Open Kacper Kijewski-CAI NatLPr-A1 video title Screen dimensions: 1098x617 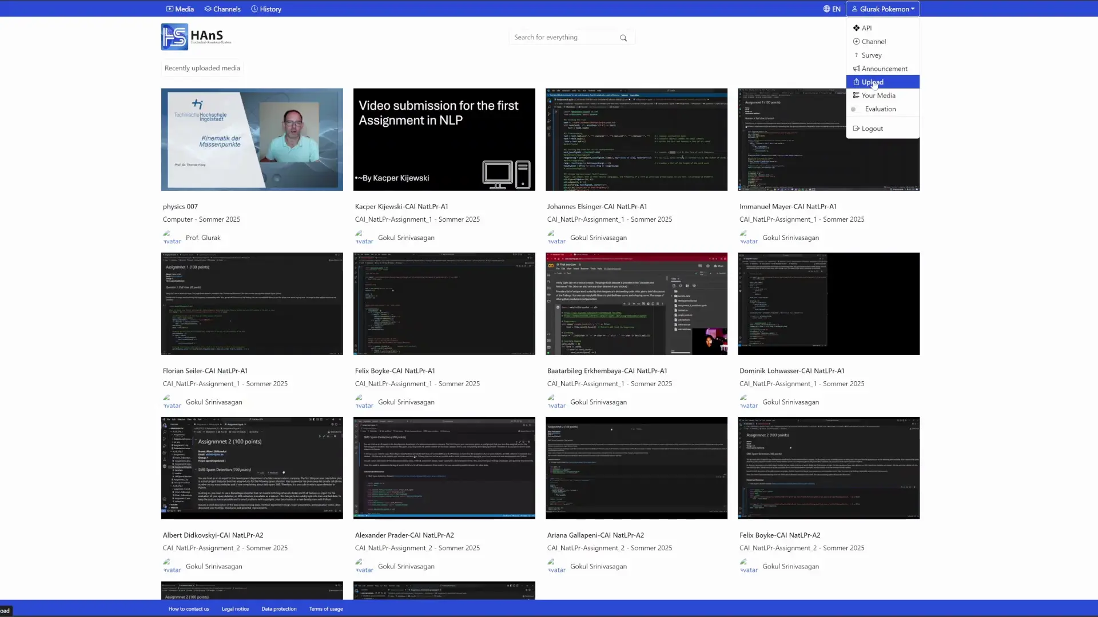pyautogui.click(x=401, y=207)
